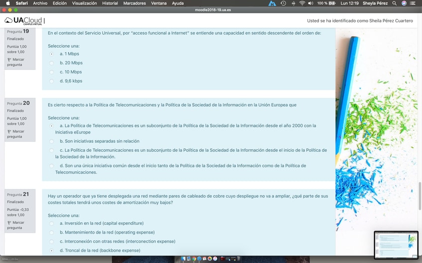Open Siri from the menu bar
The width and height of the screenshot is (422, 263).
(404, 3)
